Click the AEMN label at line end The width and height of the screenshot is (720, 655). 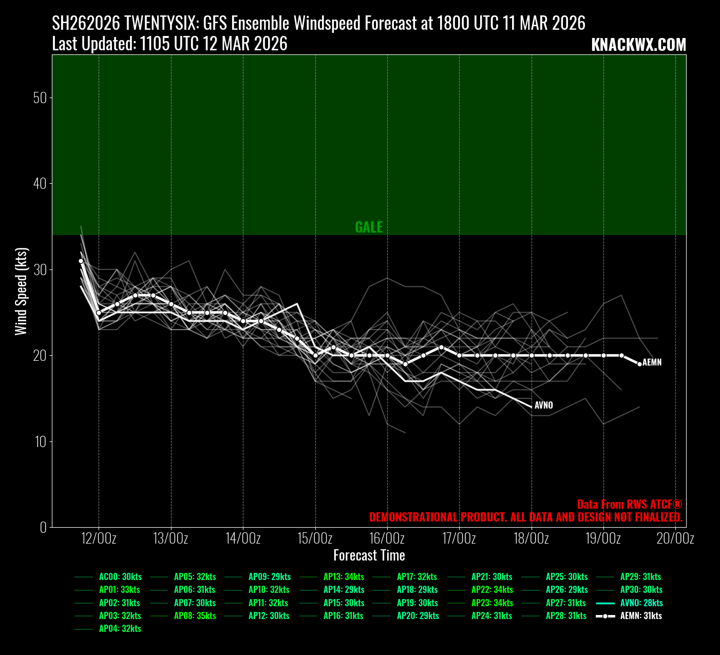(x=652, y=362)
